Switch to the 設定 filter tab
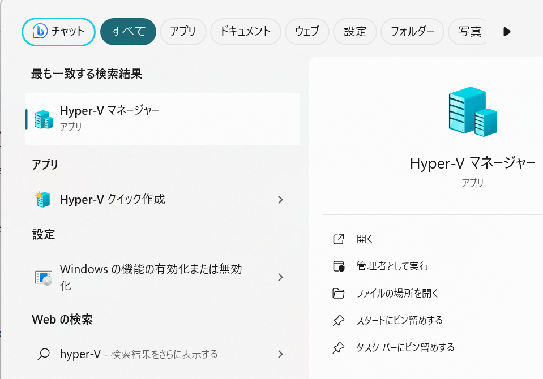Viewport: 543px width, 379px height. coord(355,32)
